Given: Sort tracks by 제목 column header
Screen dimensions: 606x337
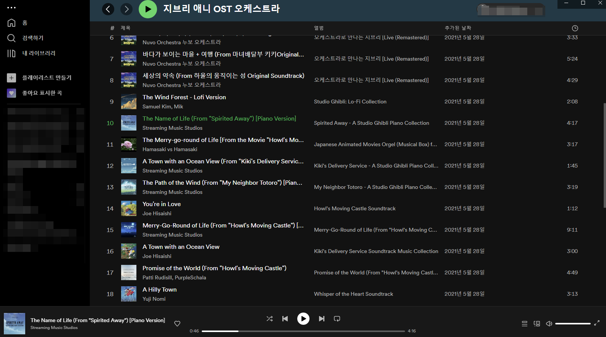Looking at the screenshot, I should tap(125, 28).
